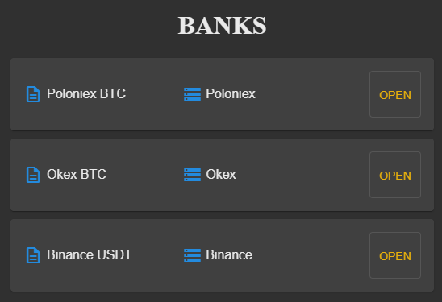
Task: Open the Okex BTC bank
Action: click(395, 175)
